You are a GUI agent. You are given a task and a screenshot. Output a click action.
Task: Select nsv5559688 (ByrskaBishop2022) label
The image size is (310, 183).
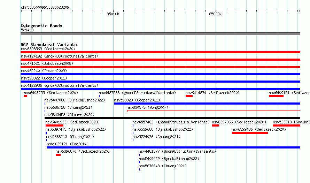pos(163,129)
